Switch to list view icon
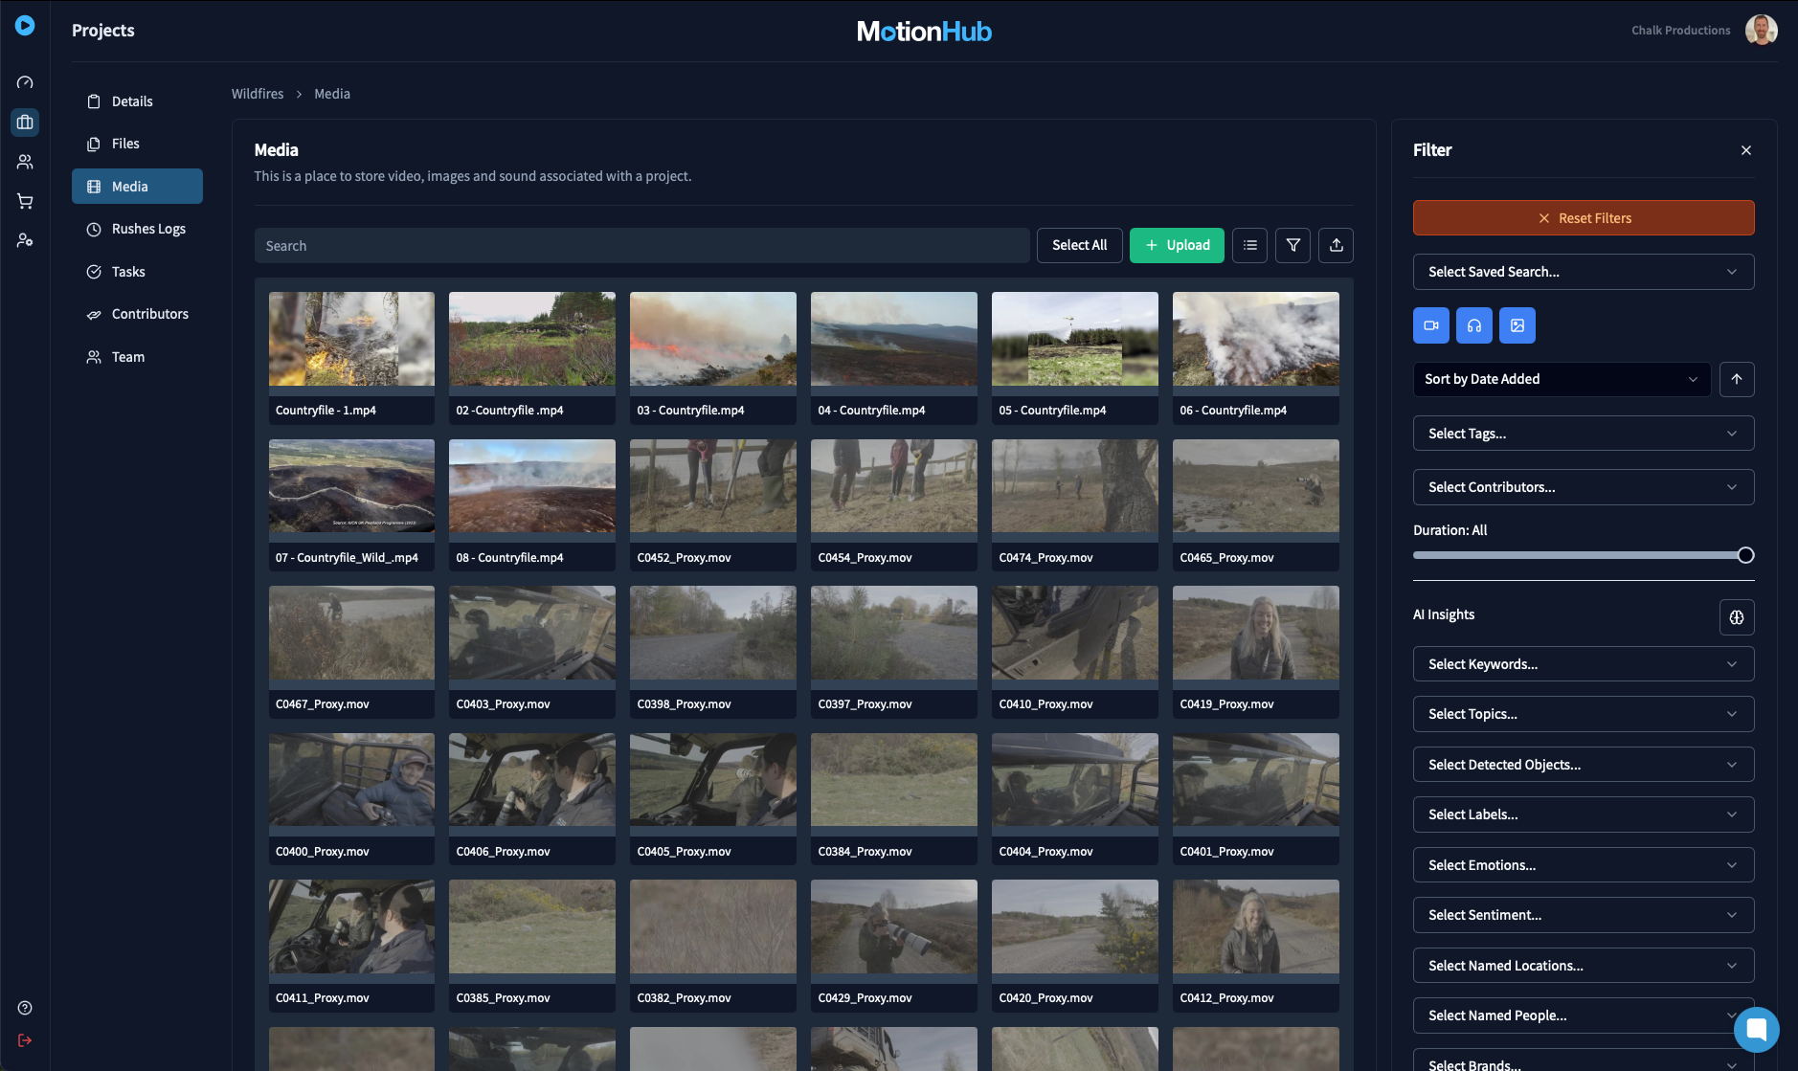 pyautogui.click(x=1249, y=245)
